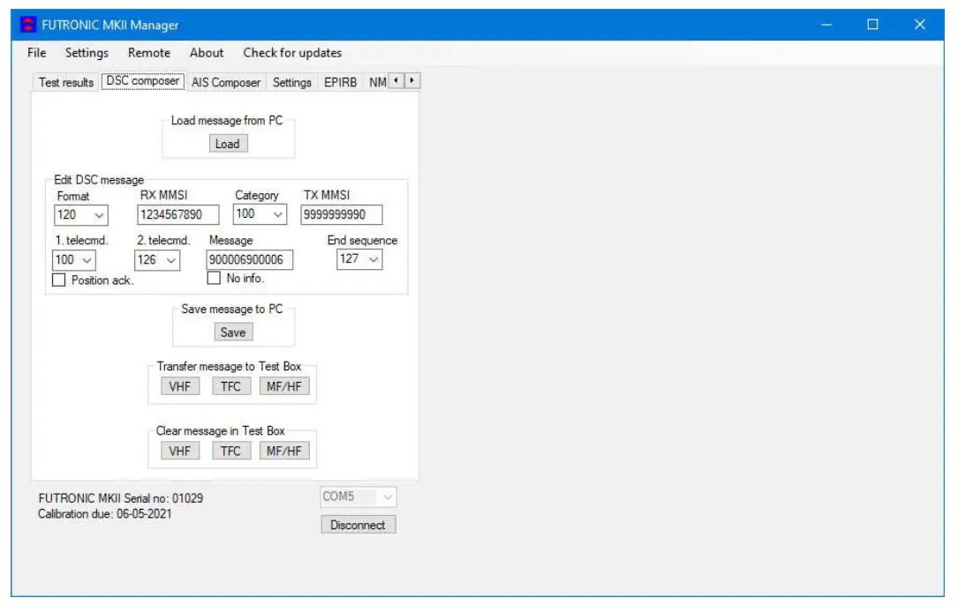The height and width of the screenshot is (605, 958).
Task: Select the DSC composer tab
Action: 143,81
